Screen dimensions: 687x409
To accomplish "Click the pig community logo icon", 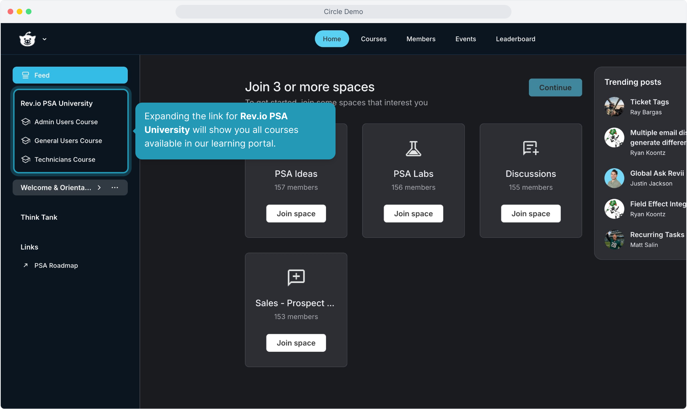I will point(27,39).
